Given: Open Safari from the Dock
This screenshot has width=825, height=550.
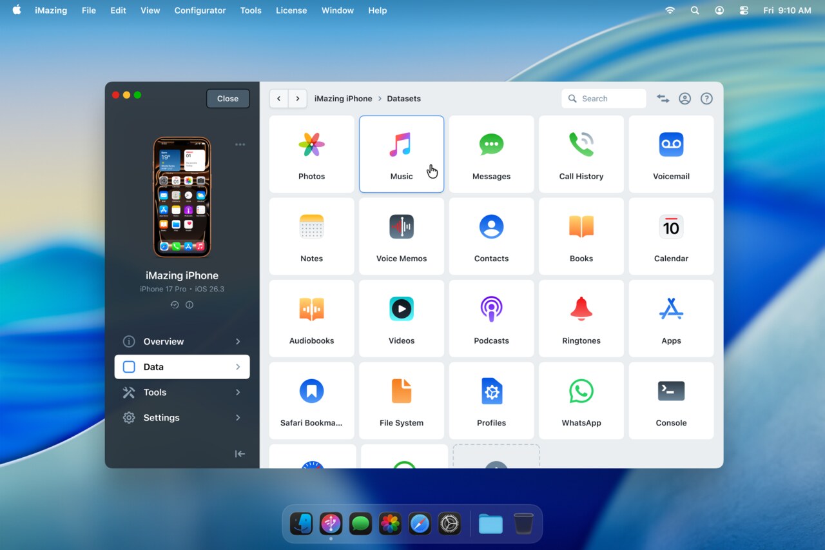Looking at the screenshot, I should click(420, 524).
